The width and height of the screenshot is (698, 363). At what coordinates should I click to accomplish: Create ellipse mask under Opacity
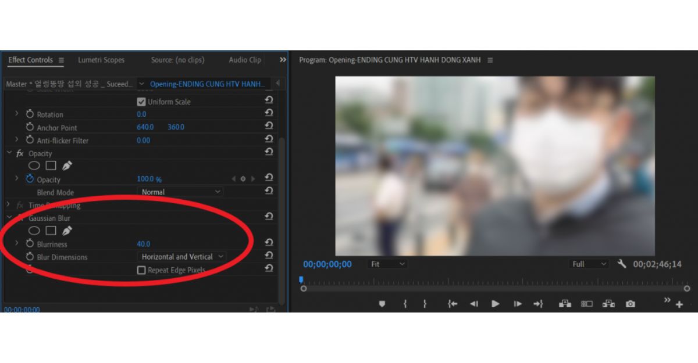[x=34, y=166]
